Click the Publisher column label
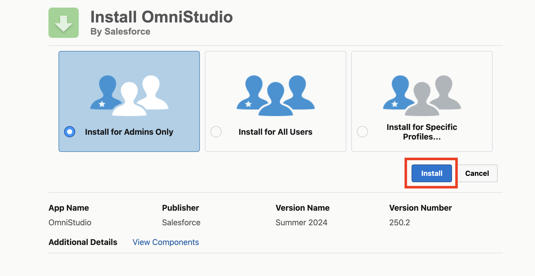 tap(180, 208)
